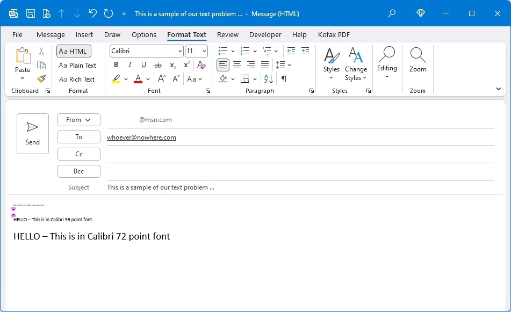Apply italic formatting
Viewport: 511px width, 312px height.
click(x=129, y=64)
